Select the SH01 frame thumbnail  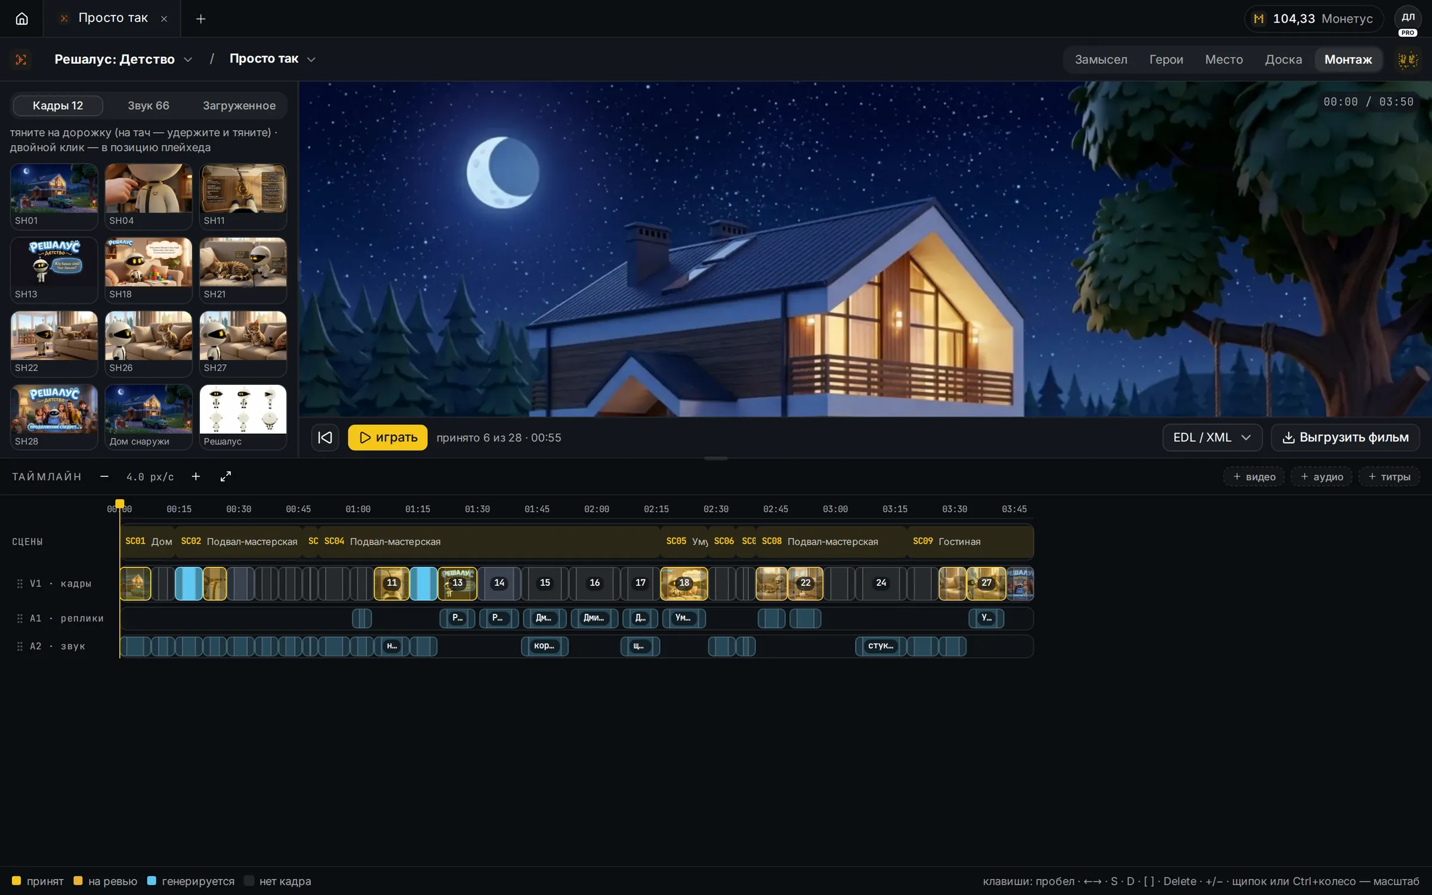(x=54, y=196)
